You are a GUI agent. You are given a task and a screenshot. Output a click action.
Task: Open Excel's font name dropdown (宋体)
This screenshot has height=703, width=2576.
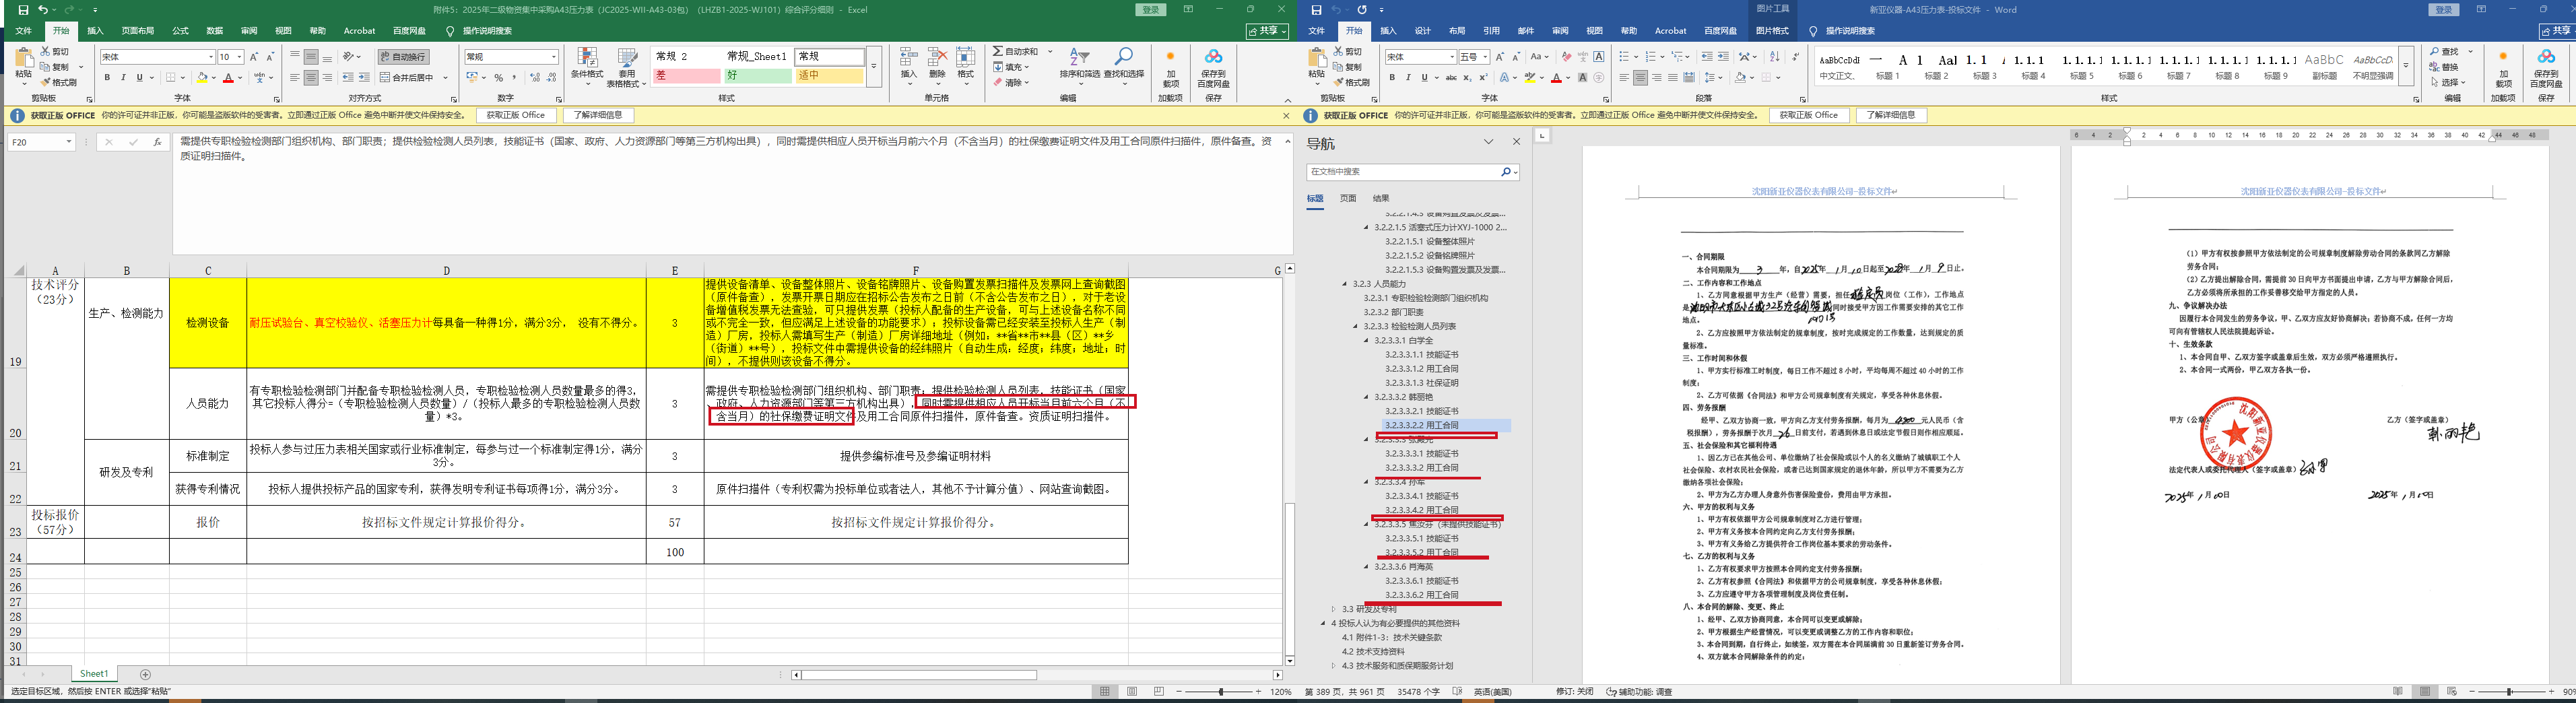[210, 57]
